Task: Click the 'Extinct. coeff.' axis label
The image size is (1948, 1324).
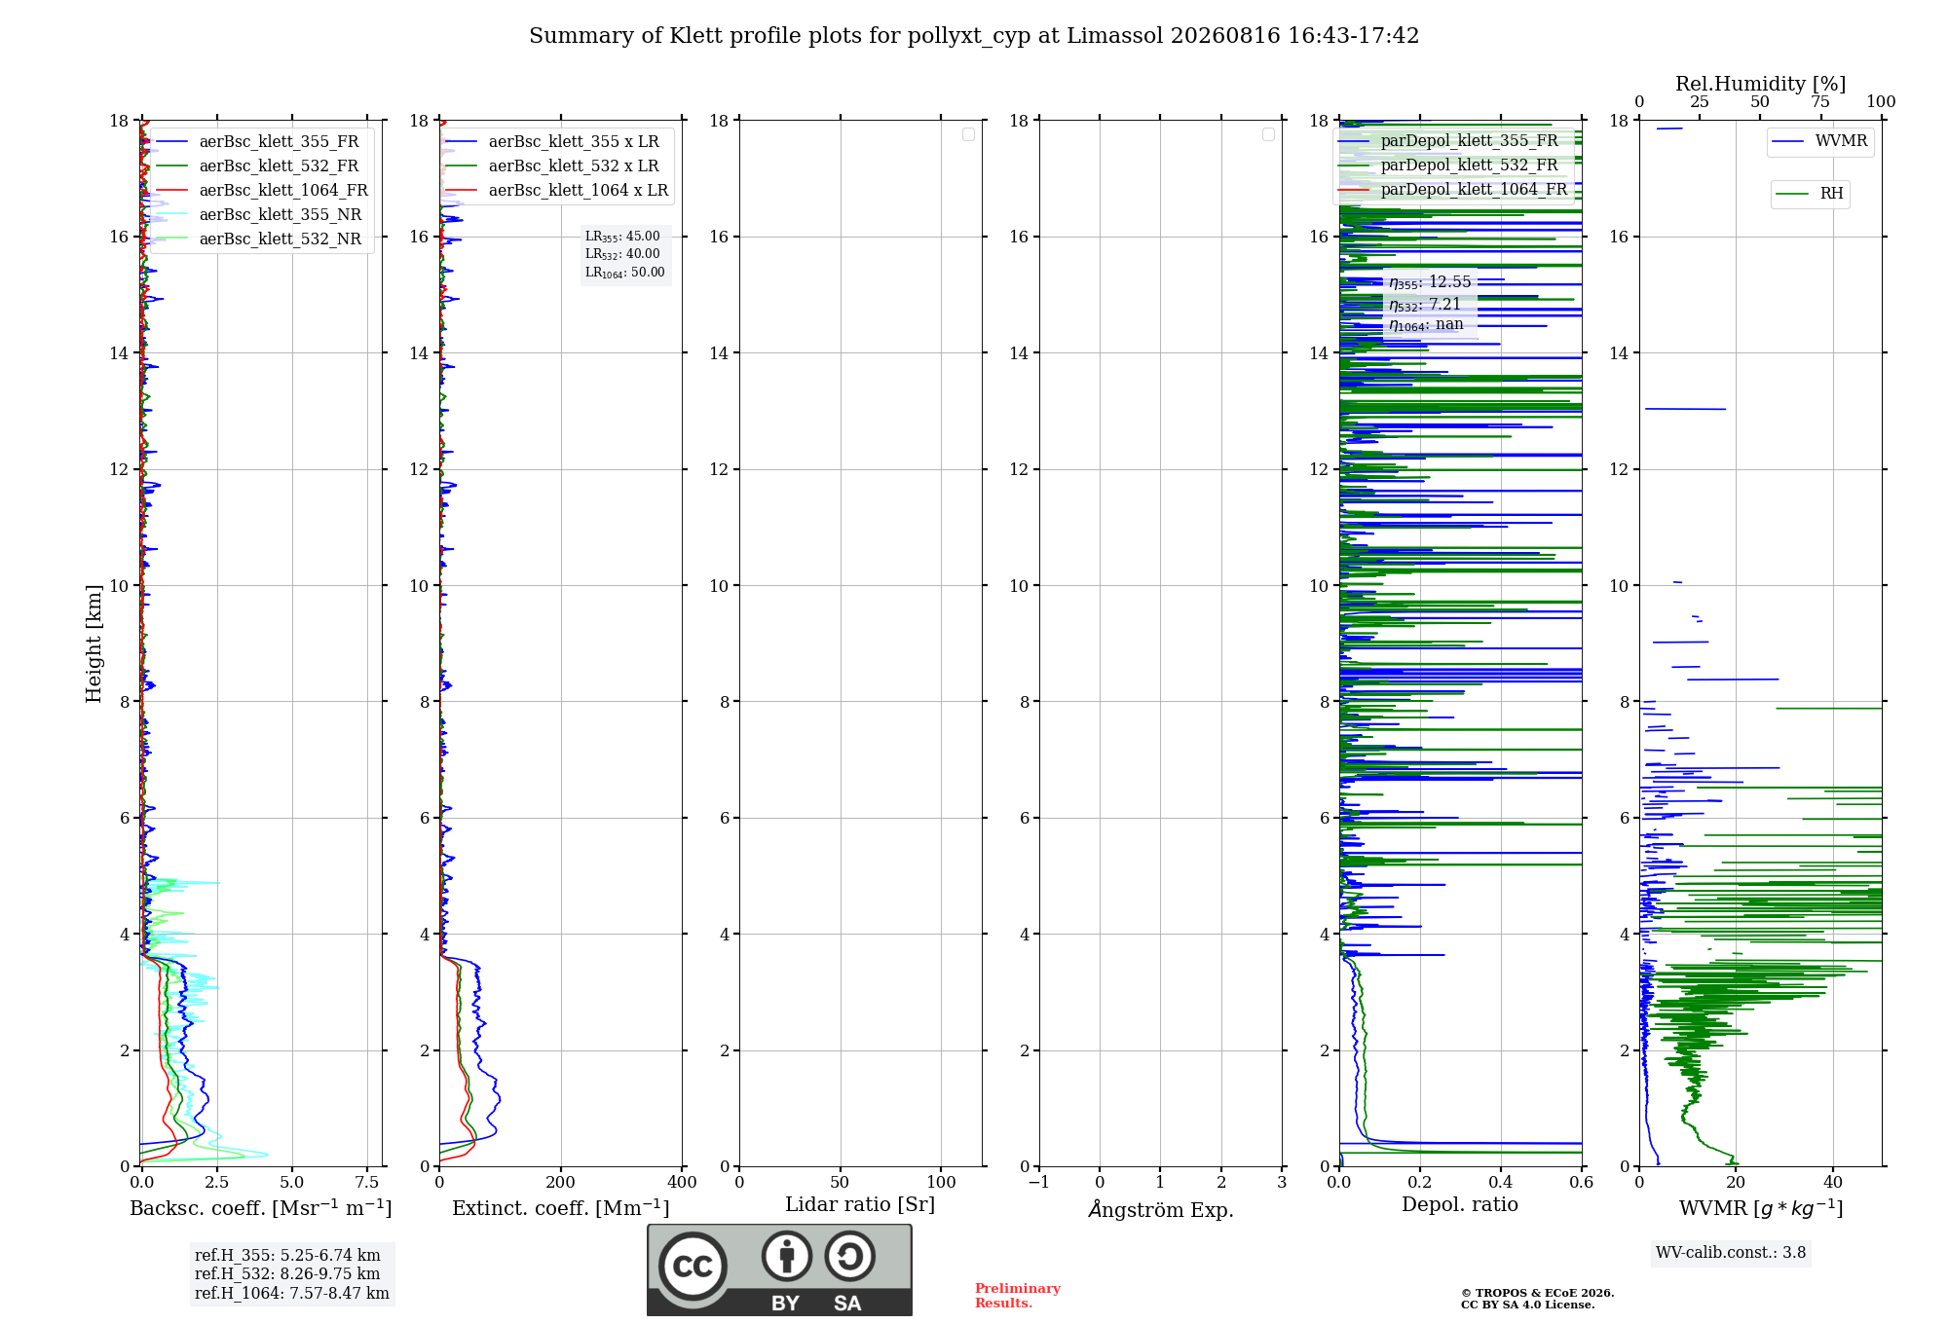Action: tap(561, 1208)
